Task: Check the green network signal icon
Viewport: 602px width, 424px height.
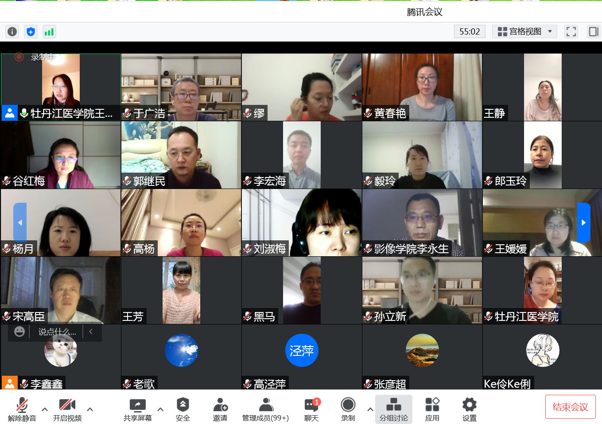Action: (x=49, y=31)
